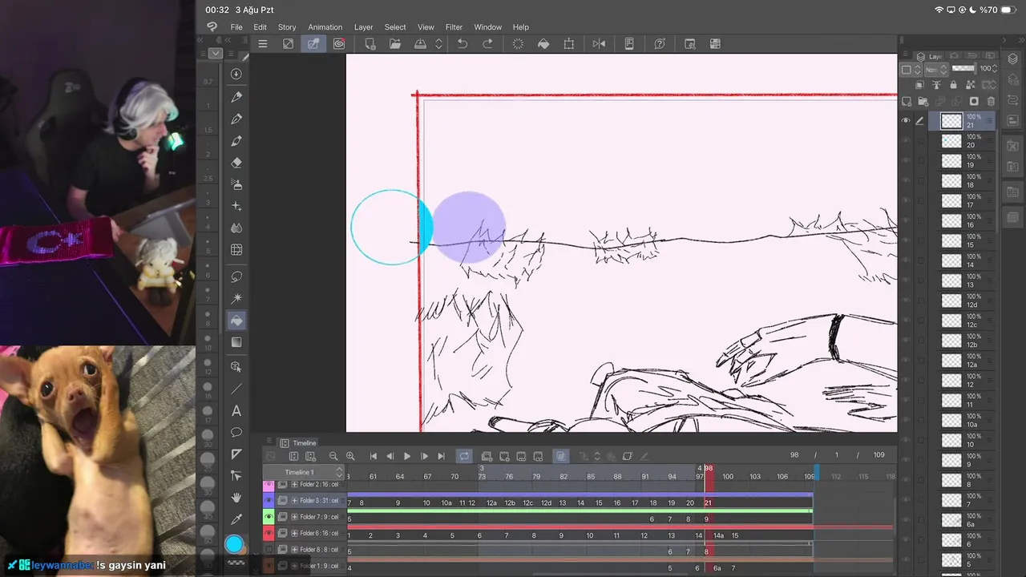1026x577 pixels.
Task: Toggle onion skin button in Timeline
Action: click(561, 456)
